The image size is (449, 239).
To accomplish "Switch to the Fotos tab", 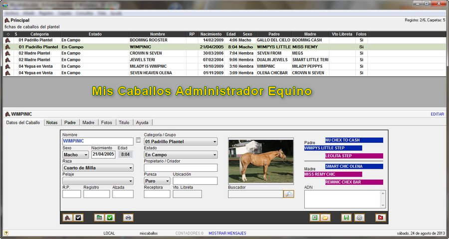I will point(107,122).
